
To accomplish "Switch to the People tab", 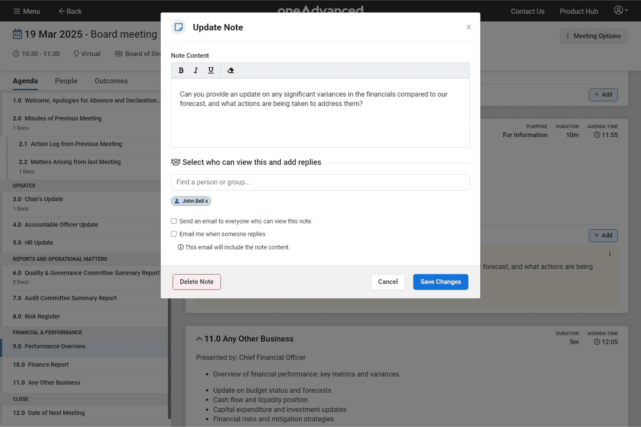I will point(66,81).
